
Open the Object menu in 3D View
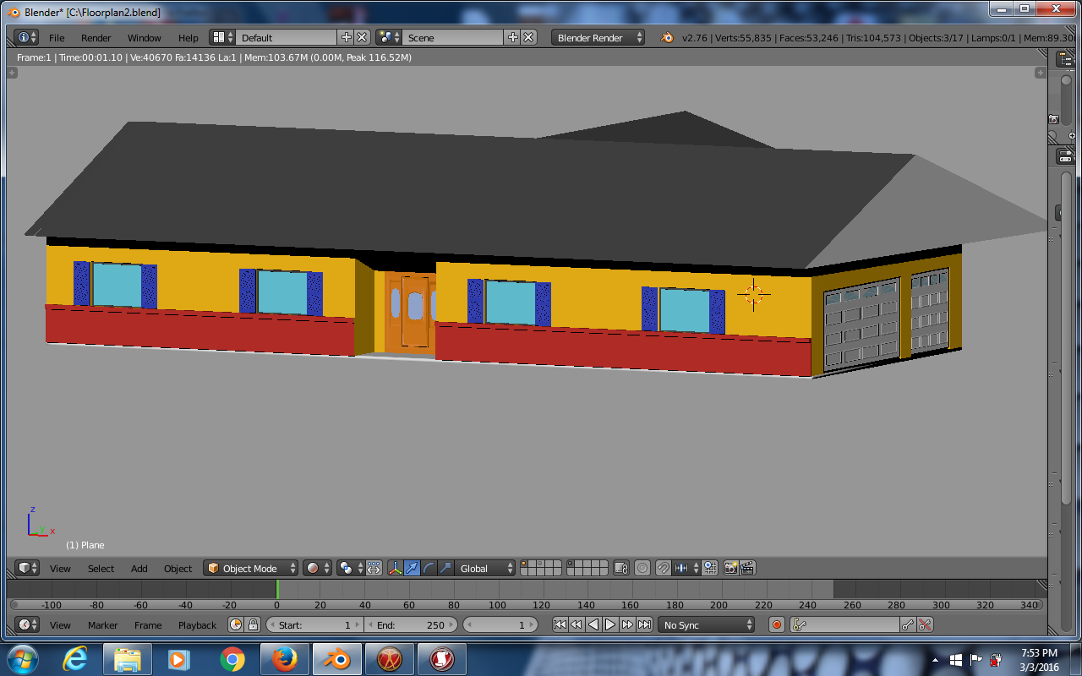178,569
